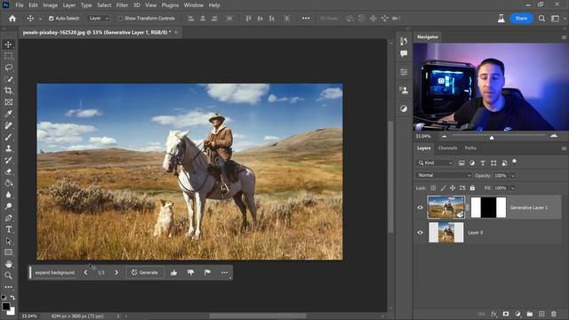Open the Normal blend mode dropdown
The image size is (569, 320).
444,175
